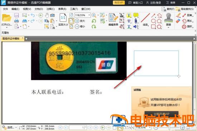Select the Distance 距离 measuring tool
197x131 pixels.
(x=187, y=15)
